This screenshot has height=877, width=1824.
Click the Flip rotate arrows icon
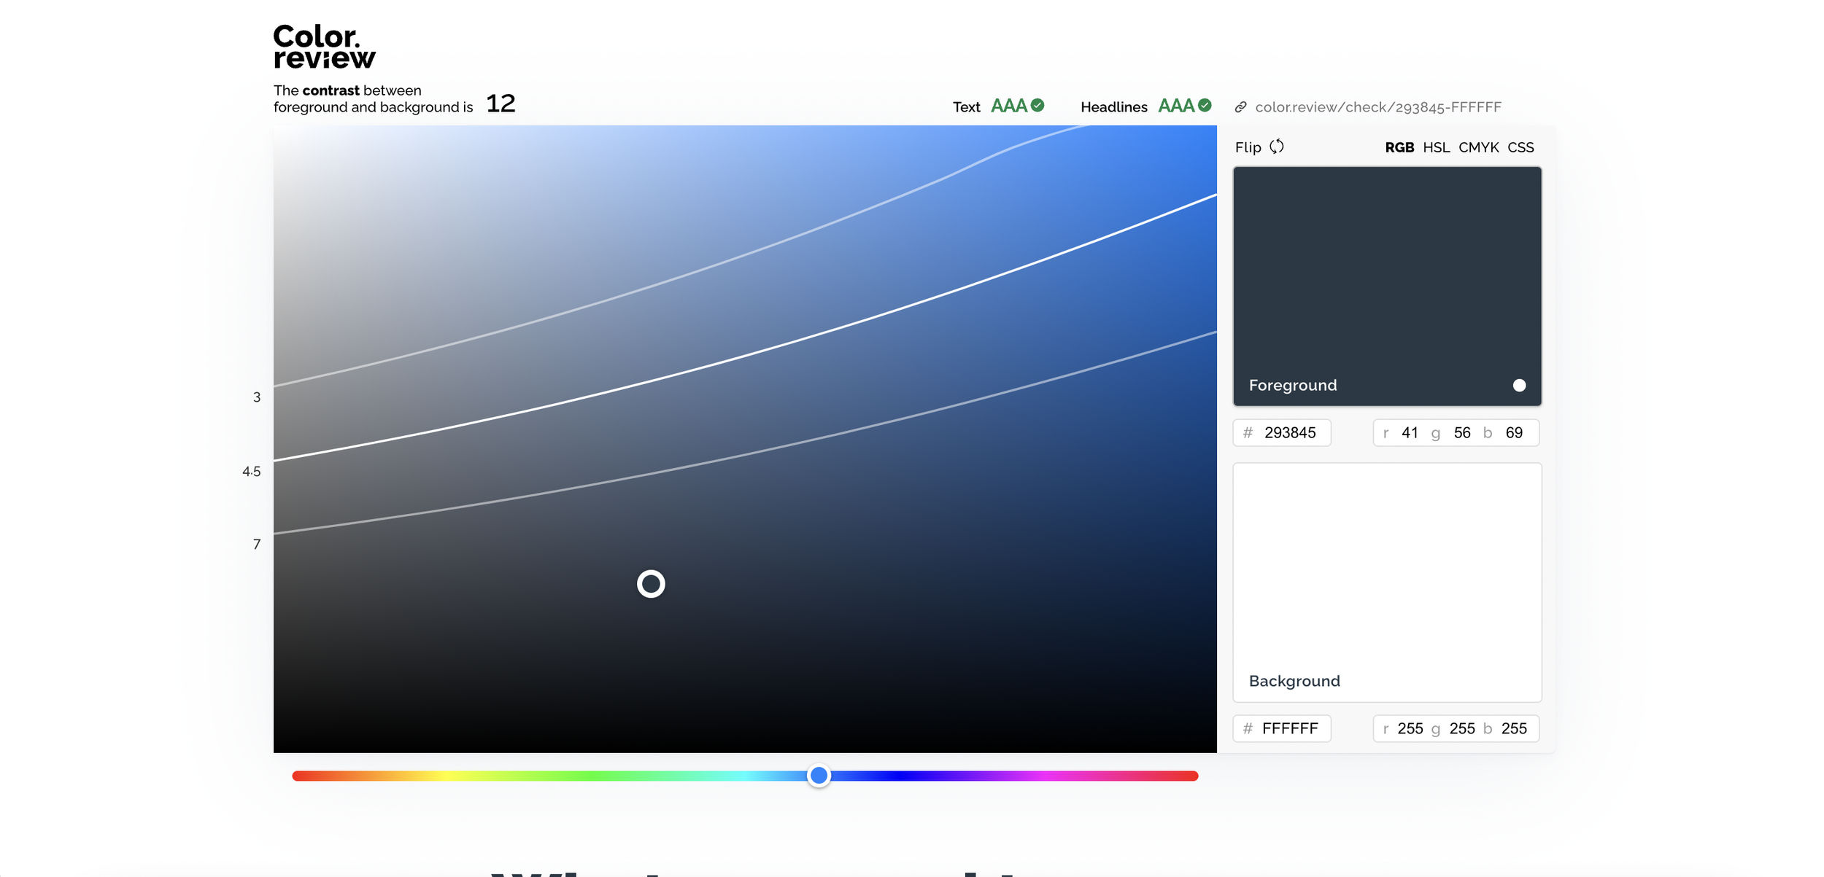pos(1276,147)
